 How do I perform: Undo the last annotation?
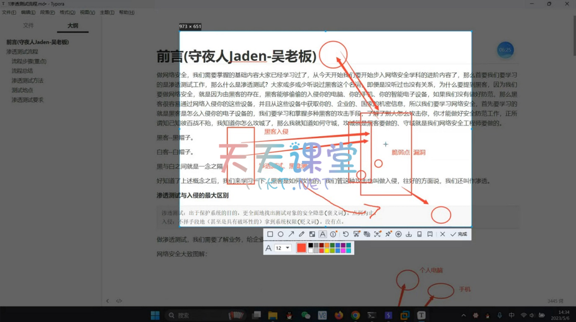point(345,234)
